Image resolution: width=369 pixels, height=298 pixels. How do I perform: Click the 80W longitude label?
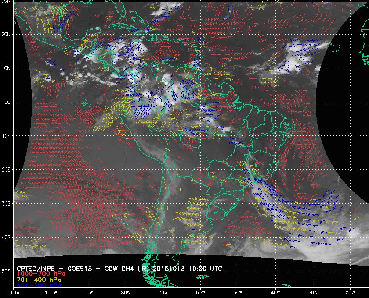point(126,293)
